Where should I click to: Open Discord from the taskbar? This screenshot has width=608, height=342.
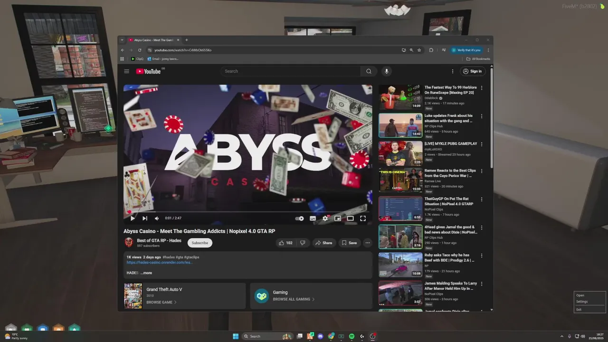pos(321,336)
